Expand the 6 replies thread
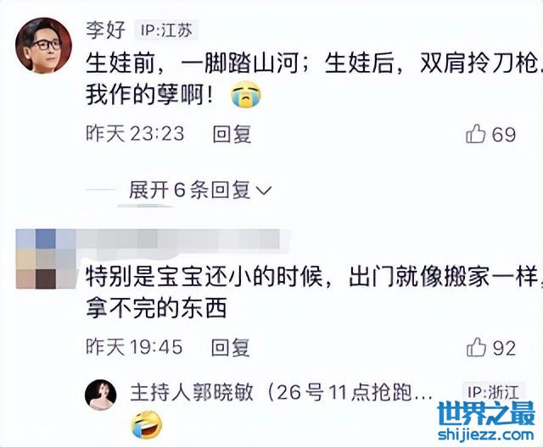543x447 pixels. click(200, 190)
